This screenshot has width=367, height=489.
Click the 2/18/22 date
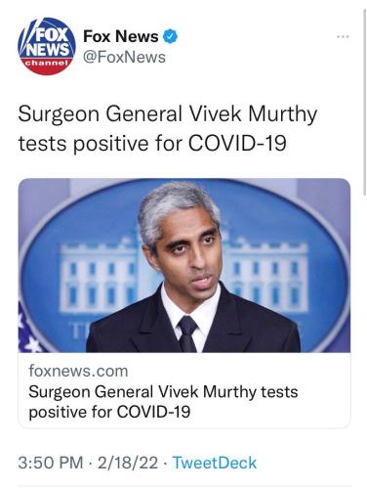point(128,463)
